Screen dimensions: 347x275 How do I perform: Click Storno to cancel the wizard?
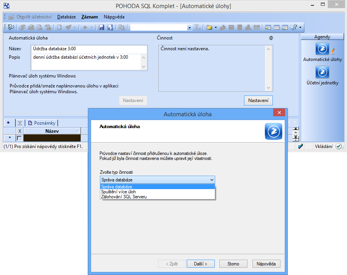(x=233, y=264)
